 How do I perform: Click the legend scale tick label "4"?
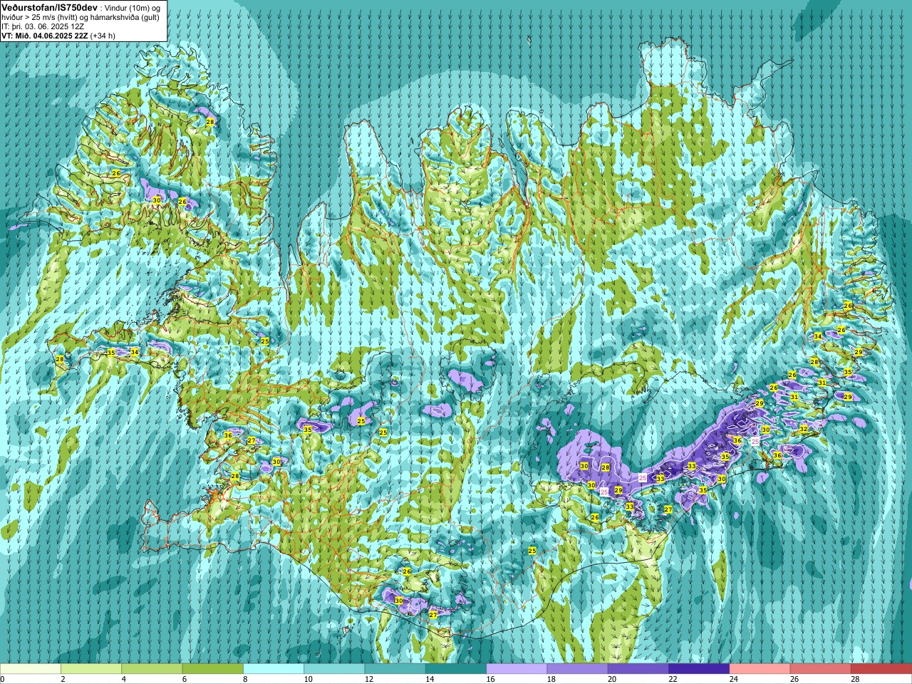[x=123, y=679]
